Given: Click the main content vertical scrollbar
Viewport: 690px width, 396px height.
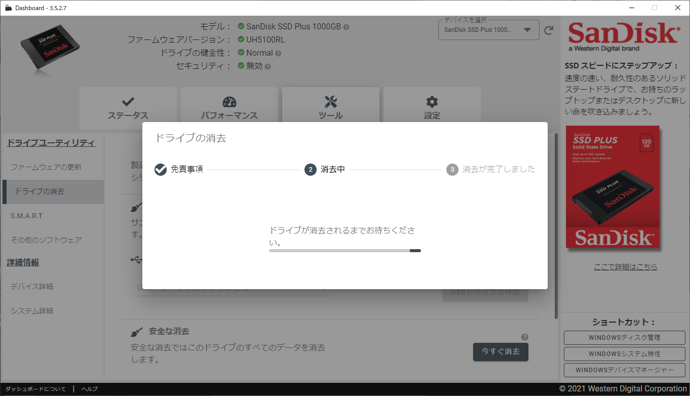Looking at the screenshot, I should 557,225.
